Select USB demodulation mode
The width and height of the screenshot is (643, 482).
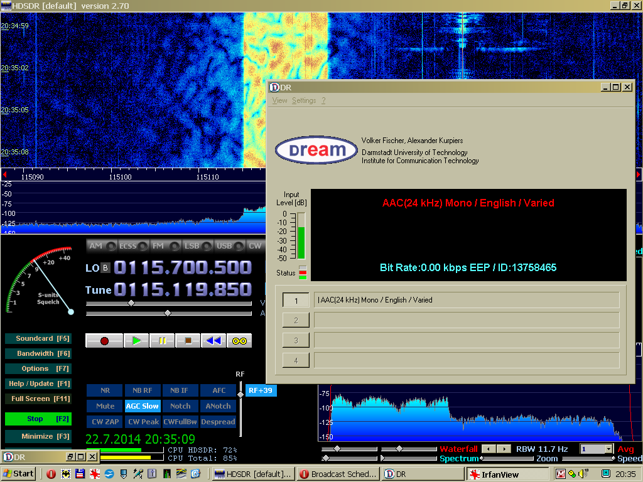pyautogui.click(x=230, y=246)
